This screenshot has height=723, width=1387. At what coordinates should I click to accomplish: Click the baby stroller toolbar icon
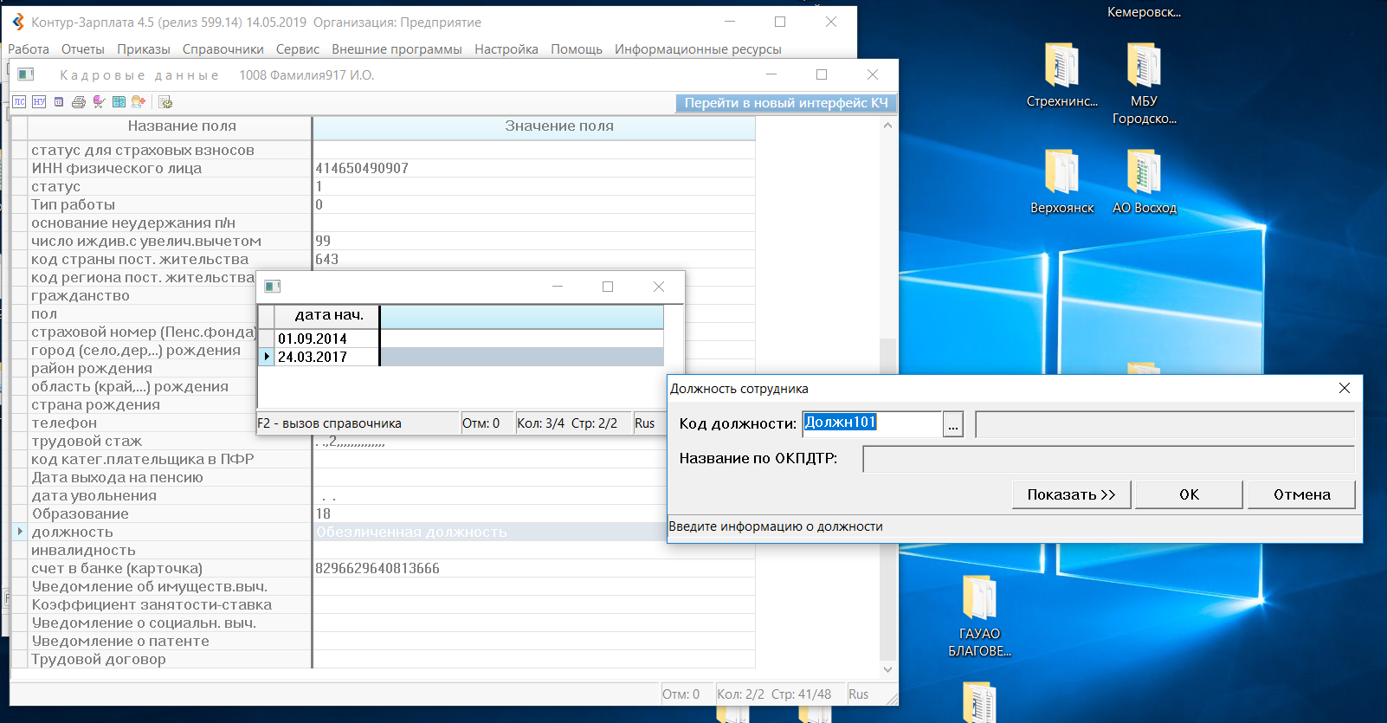click(x=99, y=102)
